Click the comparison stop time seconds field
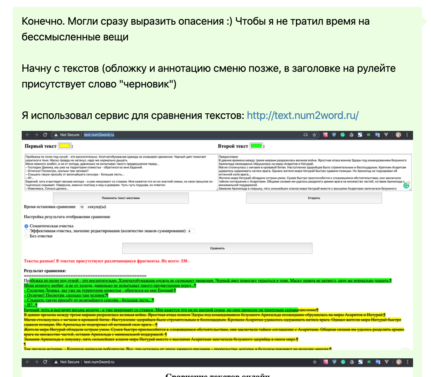 click(x=83, y=206)
